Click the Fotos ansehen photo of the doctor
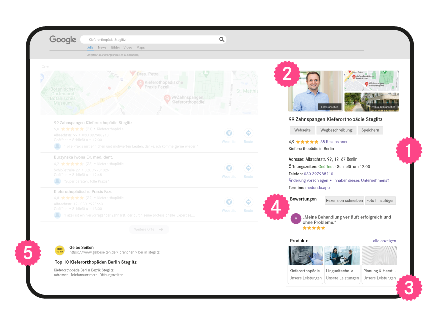This screenshot has width=440, height=321. point(315,91)
